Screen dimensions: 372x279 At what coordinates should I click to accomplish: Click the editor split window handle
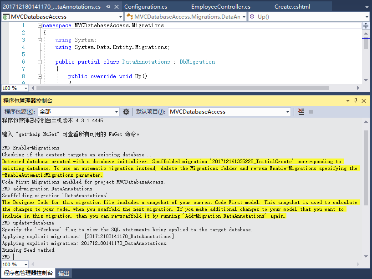[x=366, y=26]
